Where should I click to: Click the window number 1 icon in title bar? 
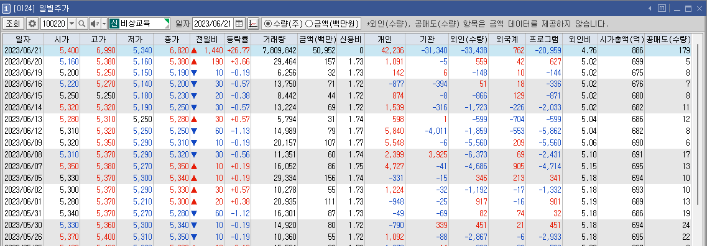[6, 9]
